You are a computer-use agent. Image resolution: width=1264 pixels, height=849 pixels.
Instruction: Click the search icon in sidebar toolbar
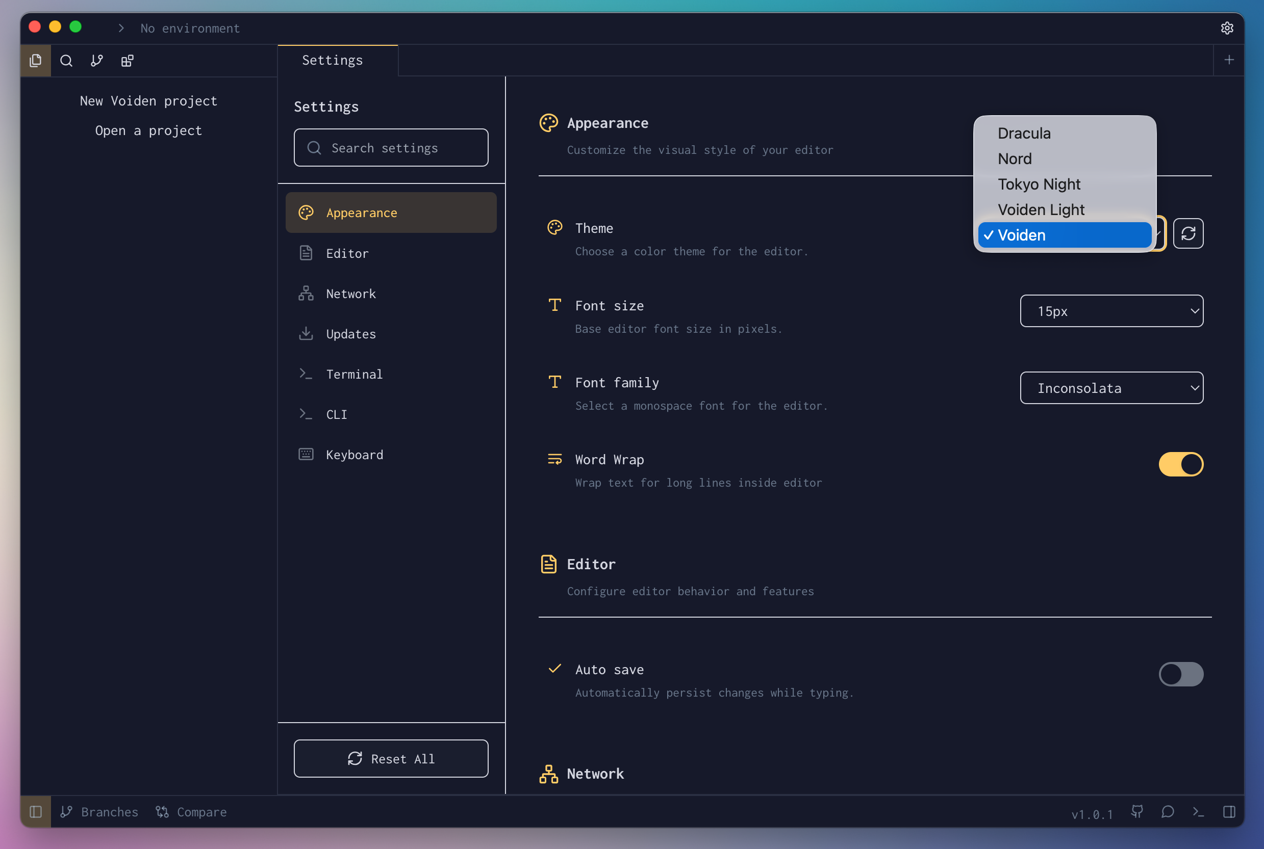coord(66,61)
